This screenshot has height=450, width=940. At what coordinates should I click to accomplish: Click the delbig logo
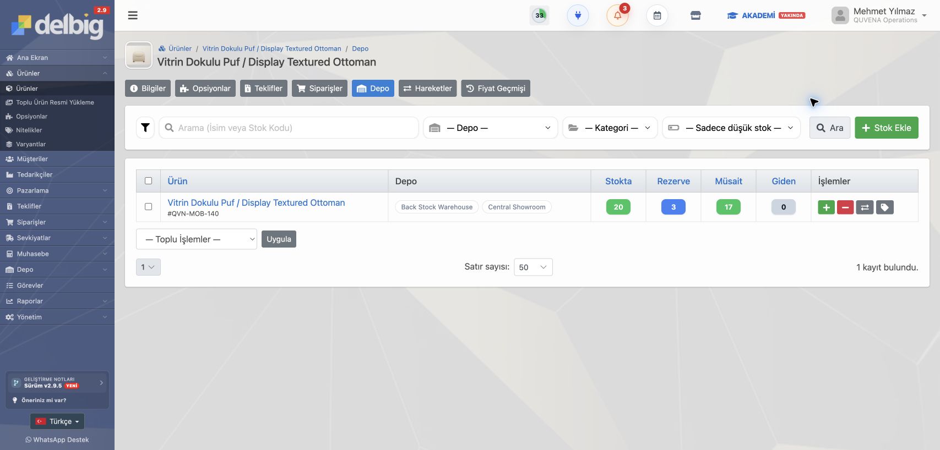pyautogui.click(x=57, y=25)
